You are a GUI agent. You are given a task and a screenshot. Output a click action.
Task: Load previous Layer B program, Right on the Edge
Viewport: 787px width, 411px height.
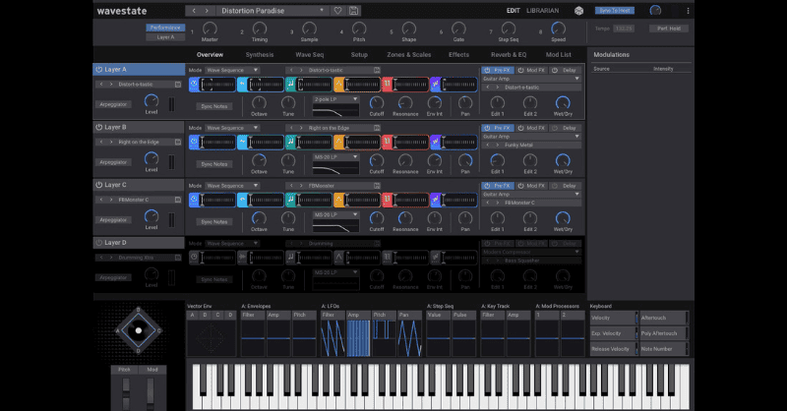coord(101,142)
